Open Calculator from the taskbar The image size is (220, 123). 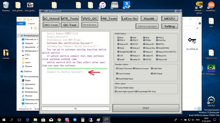point(83,120)
